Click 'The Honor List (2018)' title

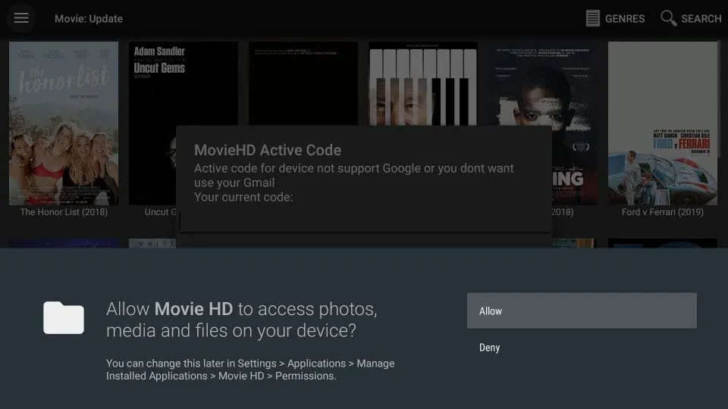pyautogui.click(x=64, y=212)
